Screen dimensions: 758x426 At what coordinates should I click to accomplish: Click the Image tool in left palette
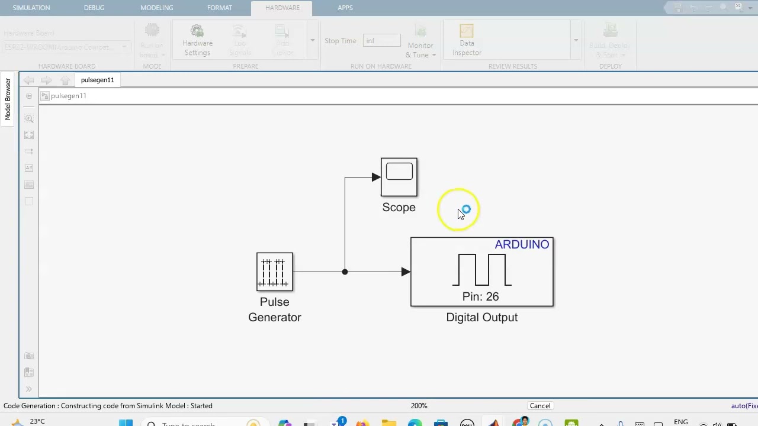tap(29, 185)
